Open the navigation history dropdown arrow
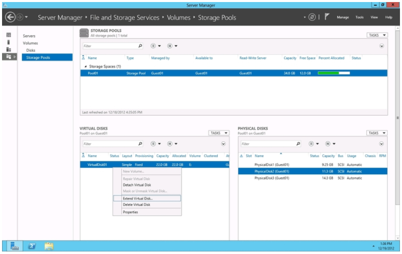This screenshot has height=254, width=402. point(26,17)
